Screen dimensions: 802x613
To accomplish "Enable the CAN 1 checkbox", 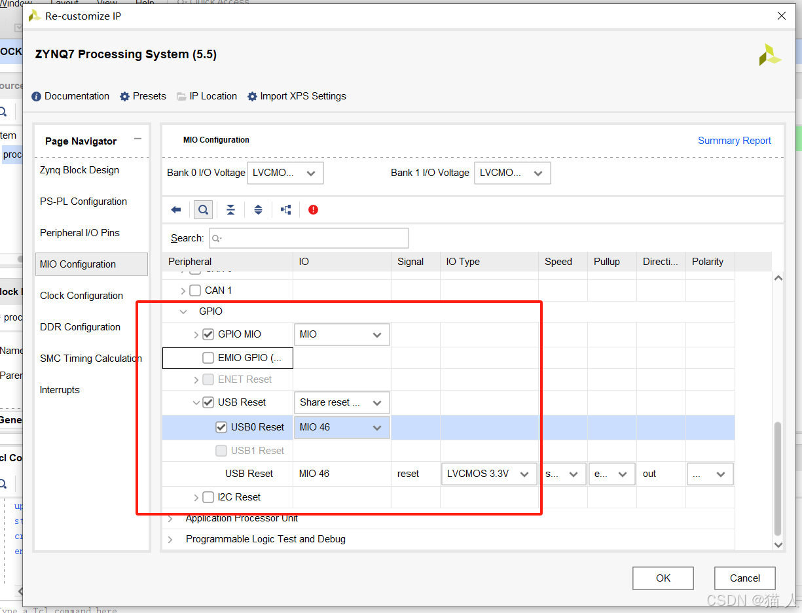I will click(x=195, y=290).
